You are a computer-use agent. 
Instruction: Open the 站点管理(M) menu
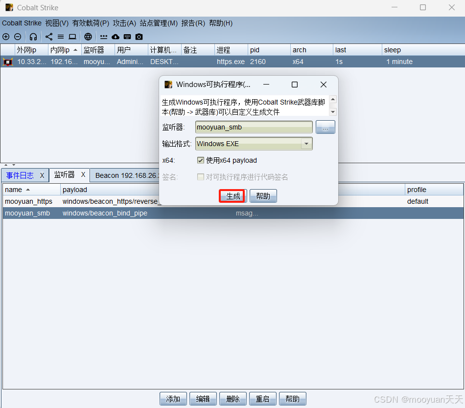(159, 23)
